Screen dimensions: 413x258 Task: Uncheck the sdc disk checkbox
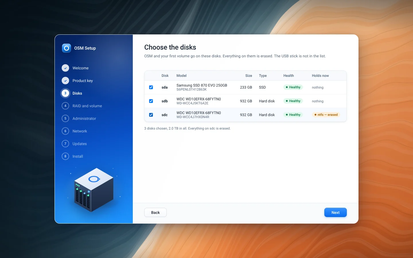[151, 115]
